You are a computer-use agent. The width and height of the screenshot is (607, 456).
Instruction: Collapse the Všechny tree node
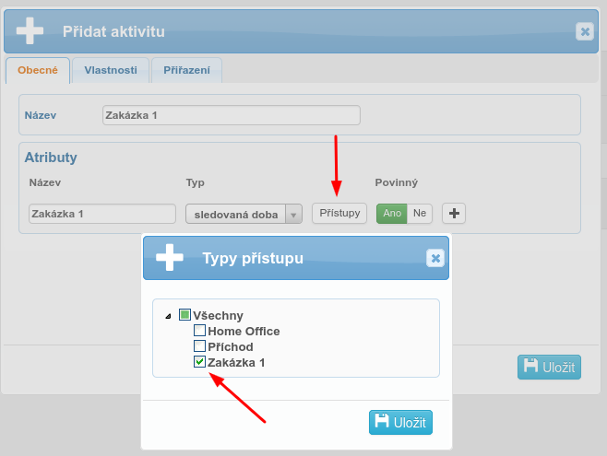[168, 316]
